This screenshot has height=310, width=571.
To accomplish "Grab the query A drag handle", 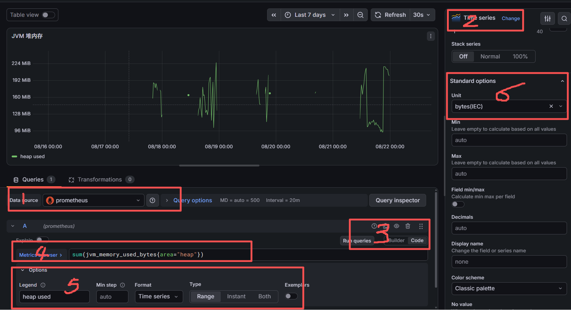I will coord(421,226).
